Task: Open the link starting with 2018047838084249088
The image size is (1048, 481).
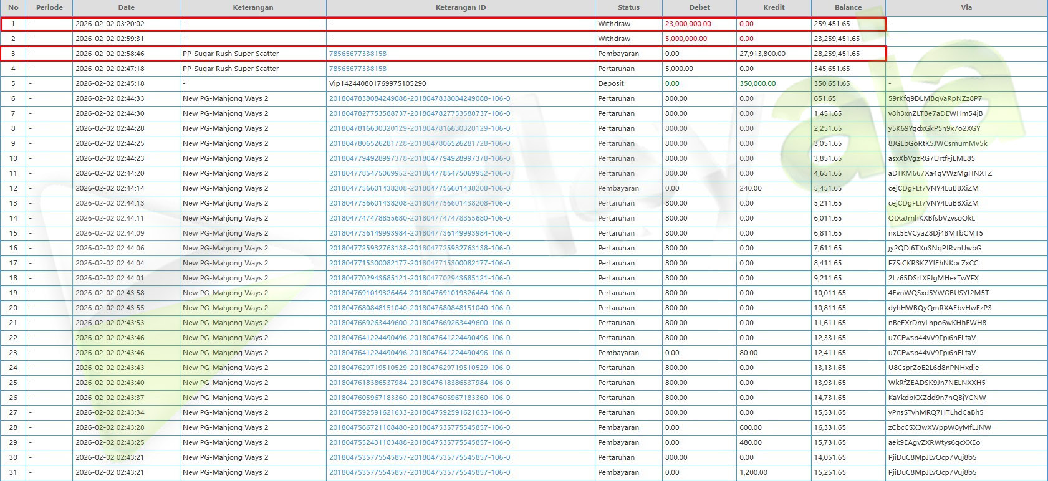Action: click(419, 98)
